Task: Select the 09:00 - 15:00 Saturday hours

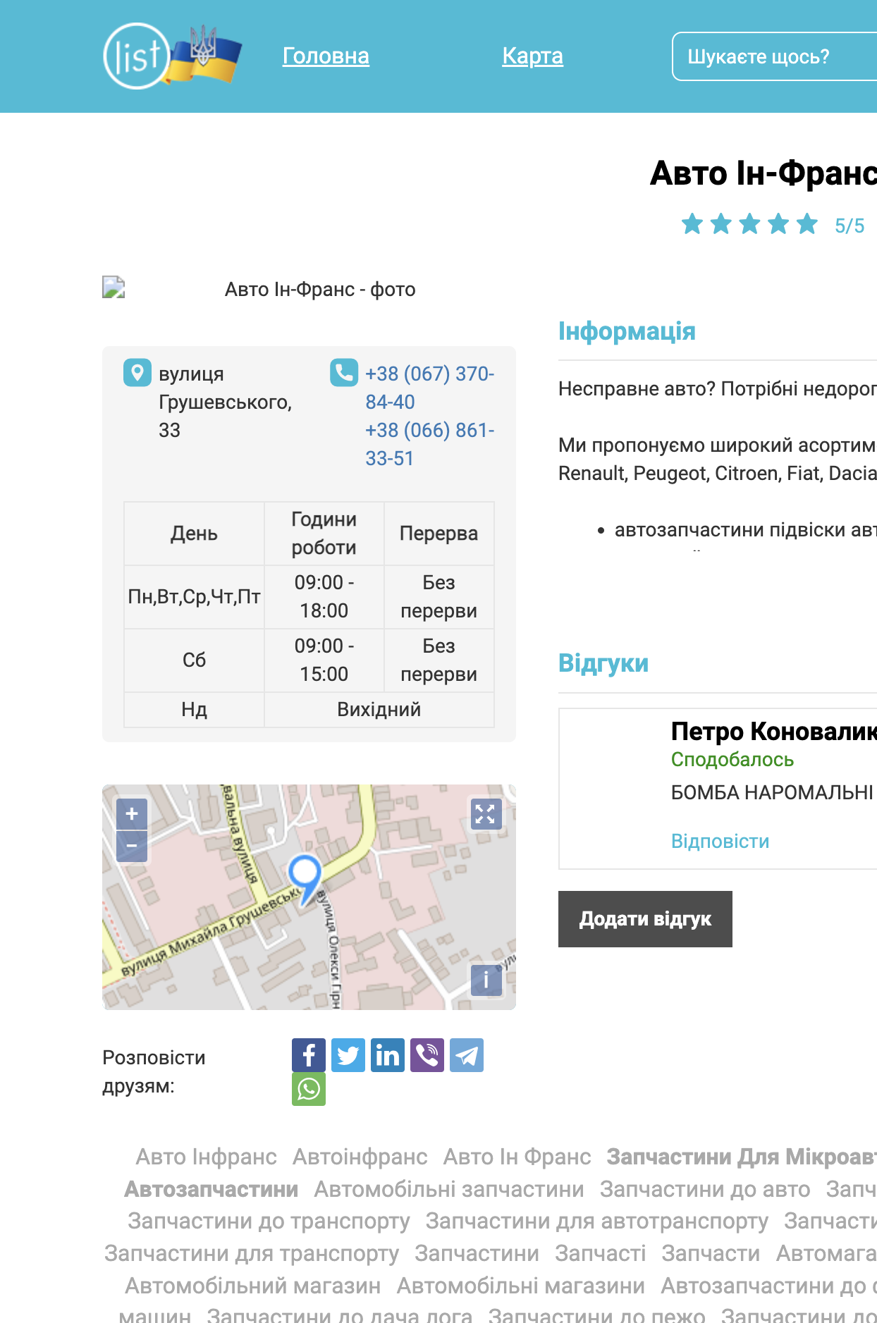Action: point(324,660)
